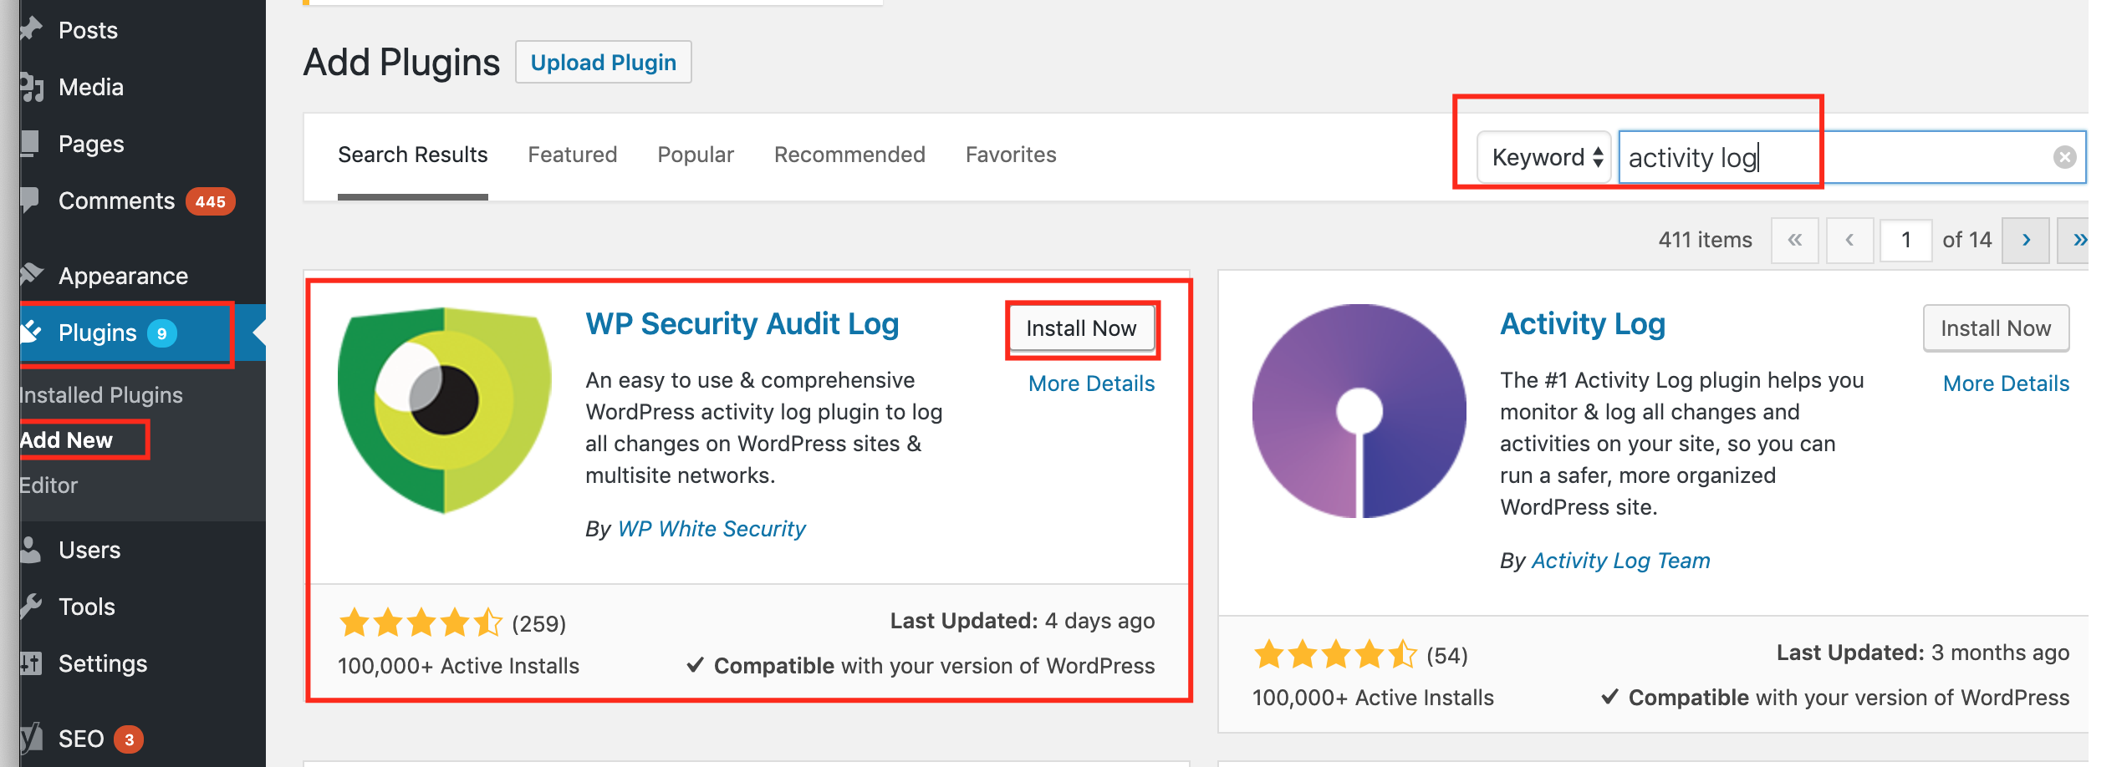Open the Activity Log Team author link
The height and width of the screenshot is (767, 2127).
click(1620, 561)
